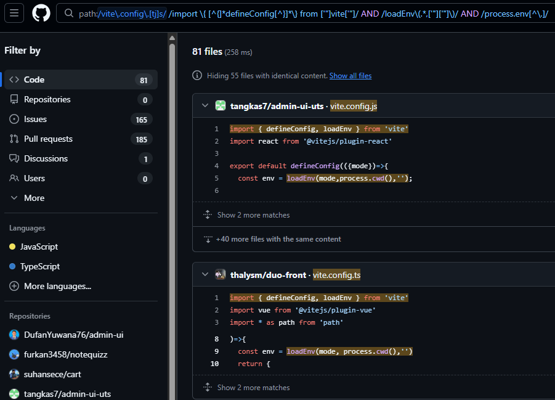Click the thalysm repository avatar icon
This screenshot has width=555, height=400.
[x=221, y=275]
